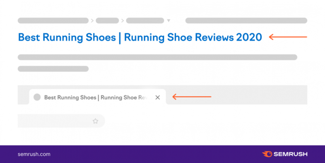
Task: Click the first breadcrumb chevron separator
Action: tap(92, 20)
